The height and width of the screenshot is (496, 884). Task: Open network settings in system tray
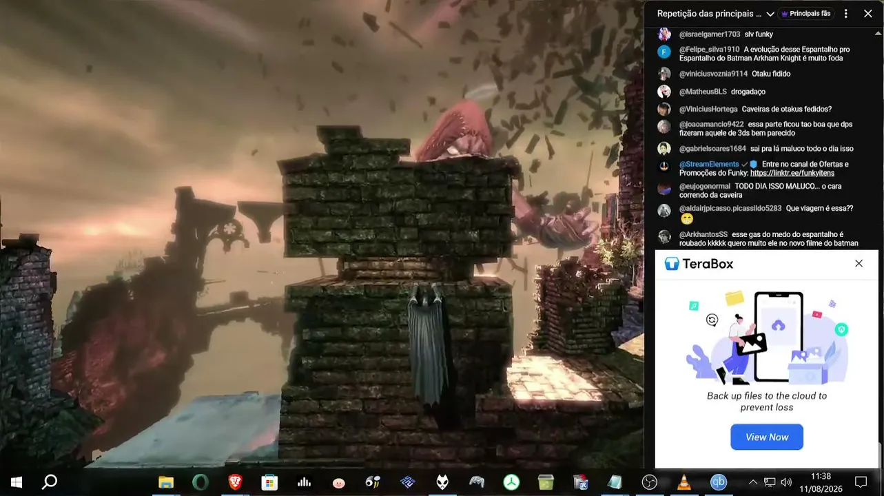pyautogui.click(x=770, y=482)
